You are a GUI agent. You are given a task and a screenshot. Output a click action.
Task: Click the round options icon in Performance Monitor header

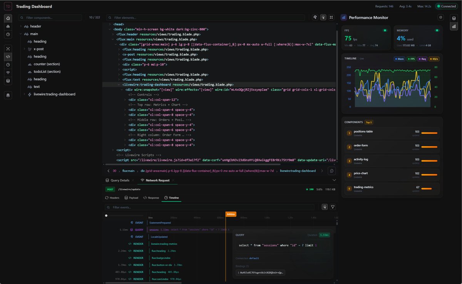click(441, 17)
